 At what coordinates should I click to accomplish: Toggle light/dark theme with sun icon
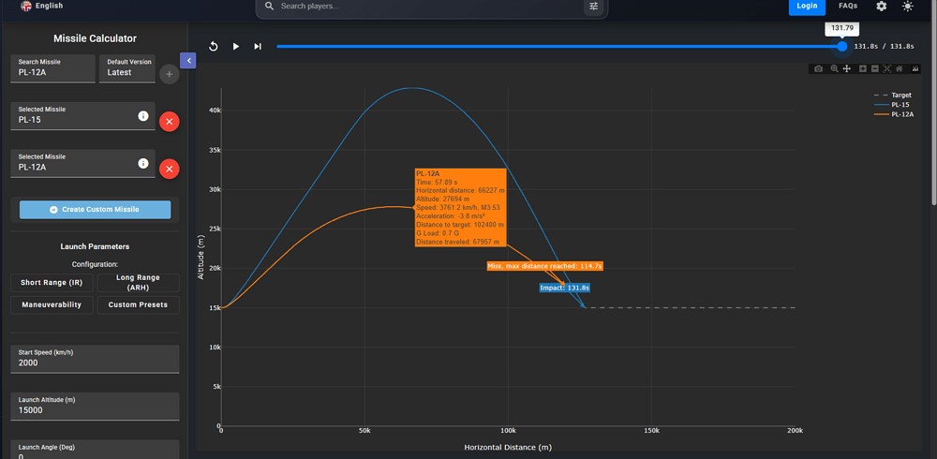coord(908,6)
